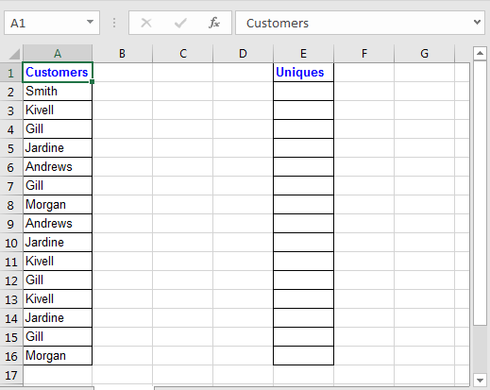Click the Cancel X icon in formula bar
The height and width of the screenshot is (390, 490).
pos(146,23)
